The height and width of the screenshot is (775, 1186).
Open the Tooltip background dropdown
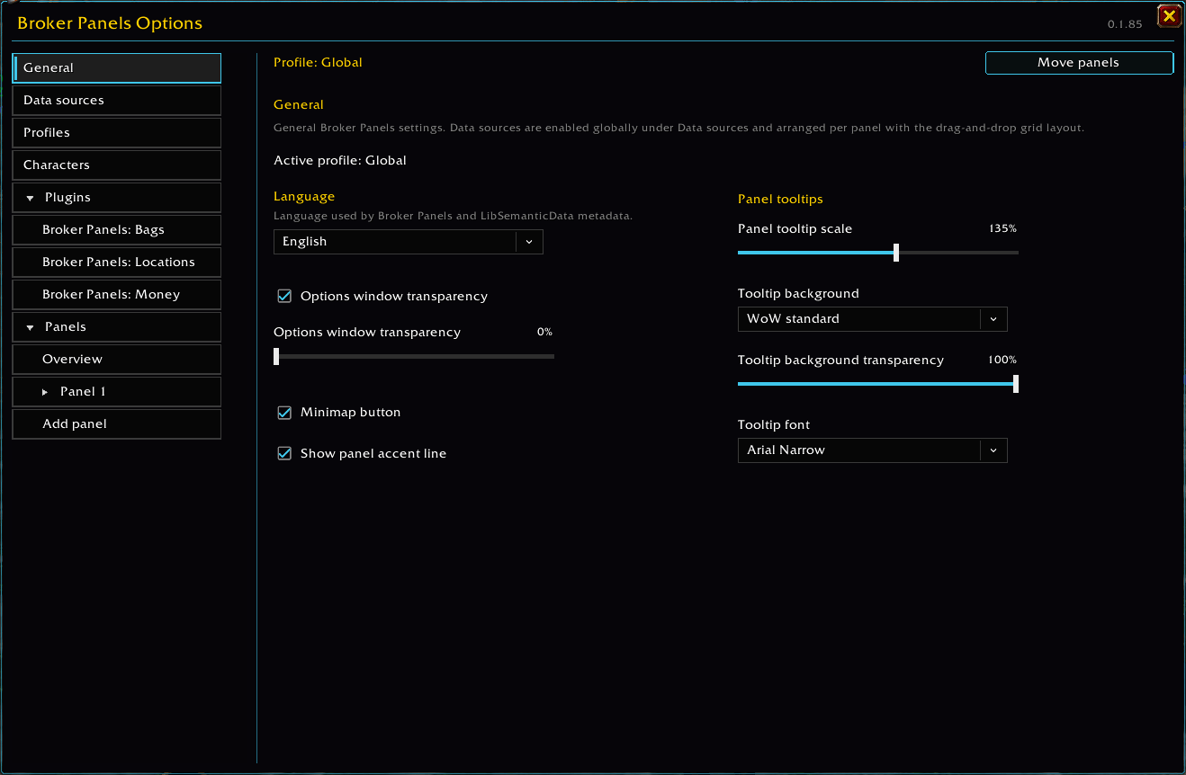pos(872,319)
